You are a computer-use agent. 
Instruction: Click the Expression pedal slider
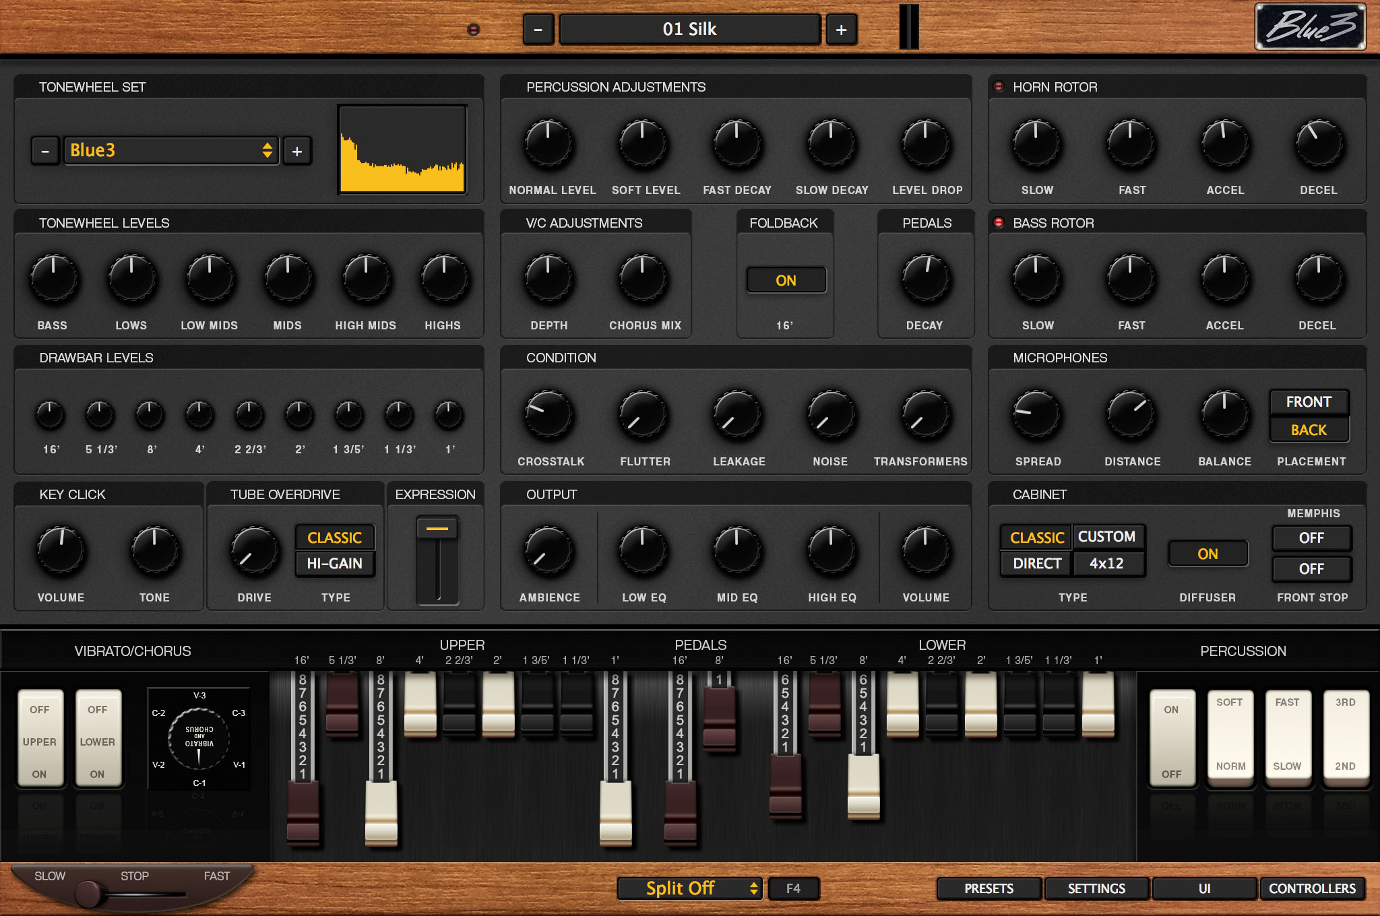coord(437,559)
